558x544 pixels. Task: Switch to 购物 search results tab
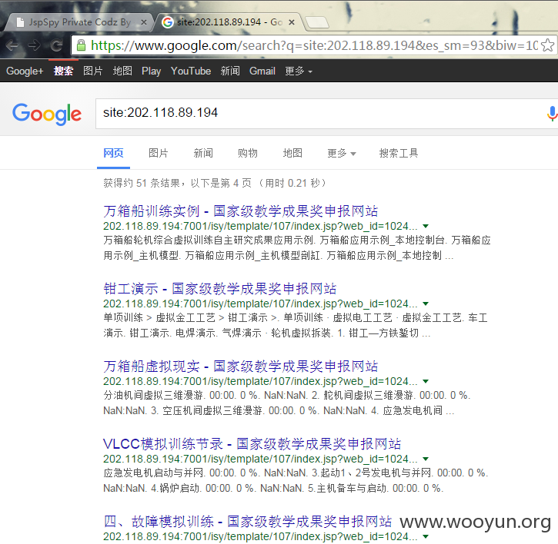(x=248, y=153)
